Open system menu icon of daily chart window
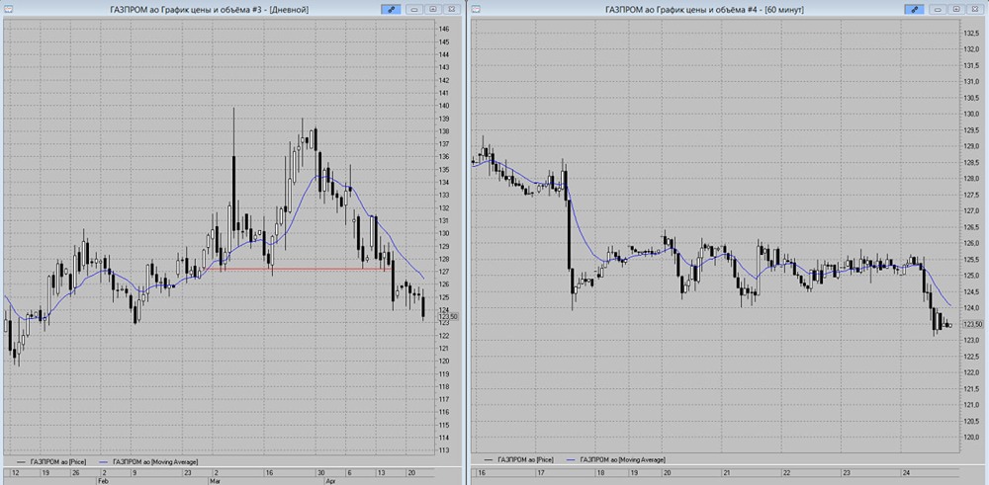989x485 pixels. pos(8,9)
